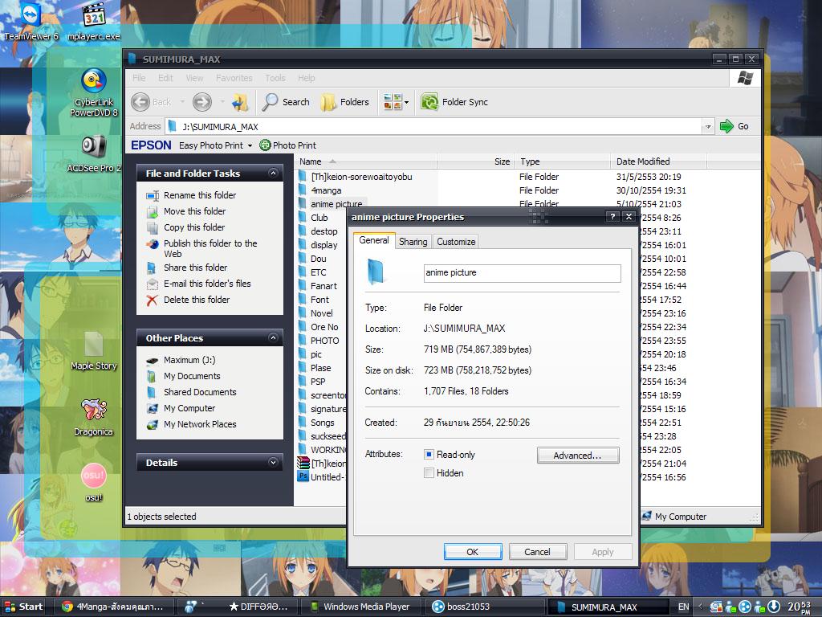Screen dimensions: 822x617
Task: Select the PHOTO folder
Action: (x=324, y=341)
